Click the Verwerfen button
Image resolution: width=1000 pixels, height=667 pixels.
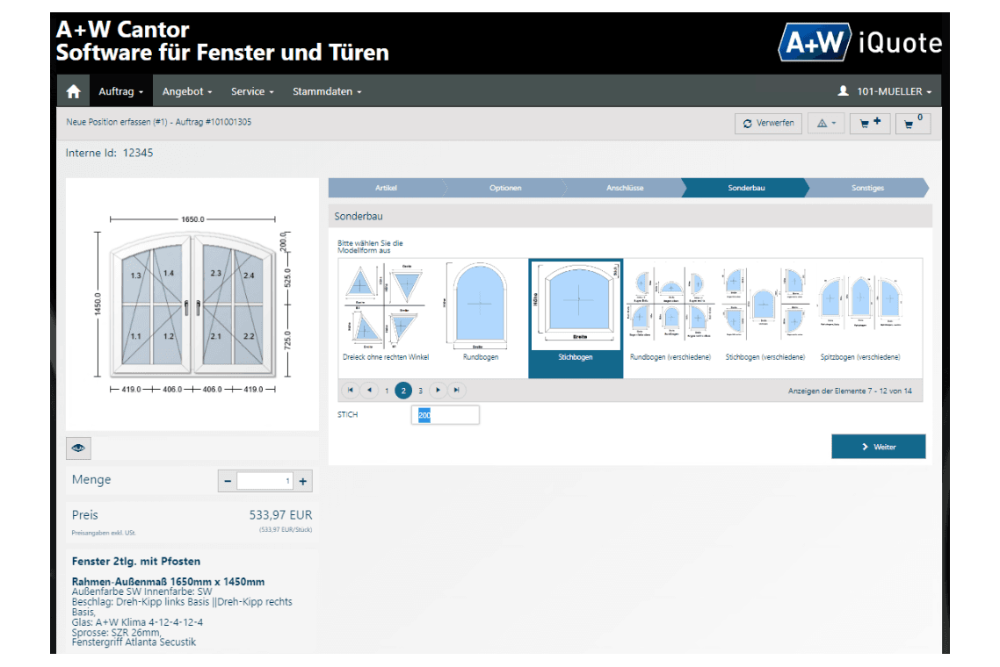769,123
